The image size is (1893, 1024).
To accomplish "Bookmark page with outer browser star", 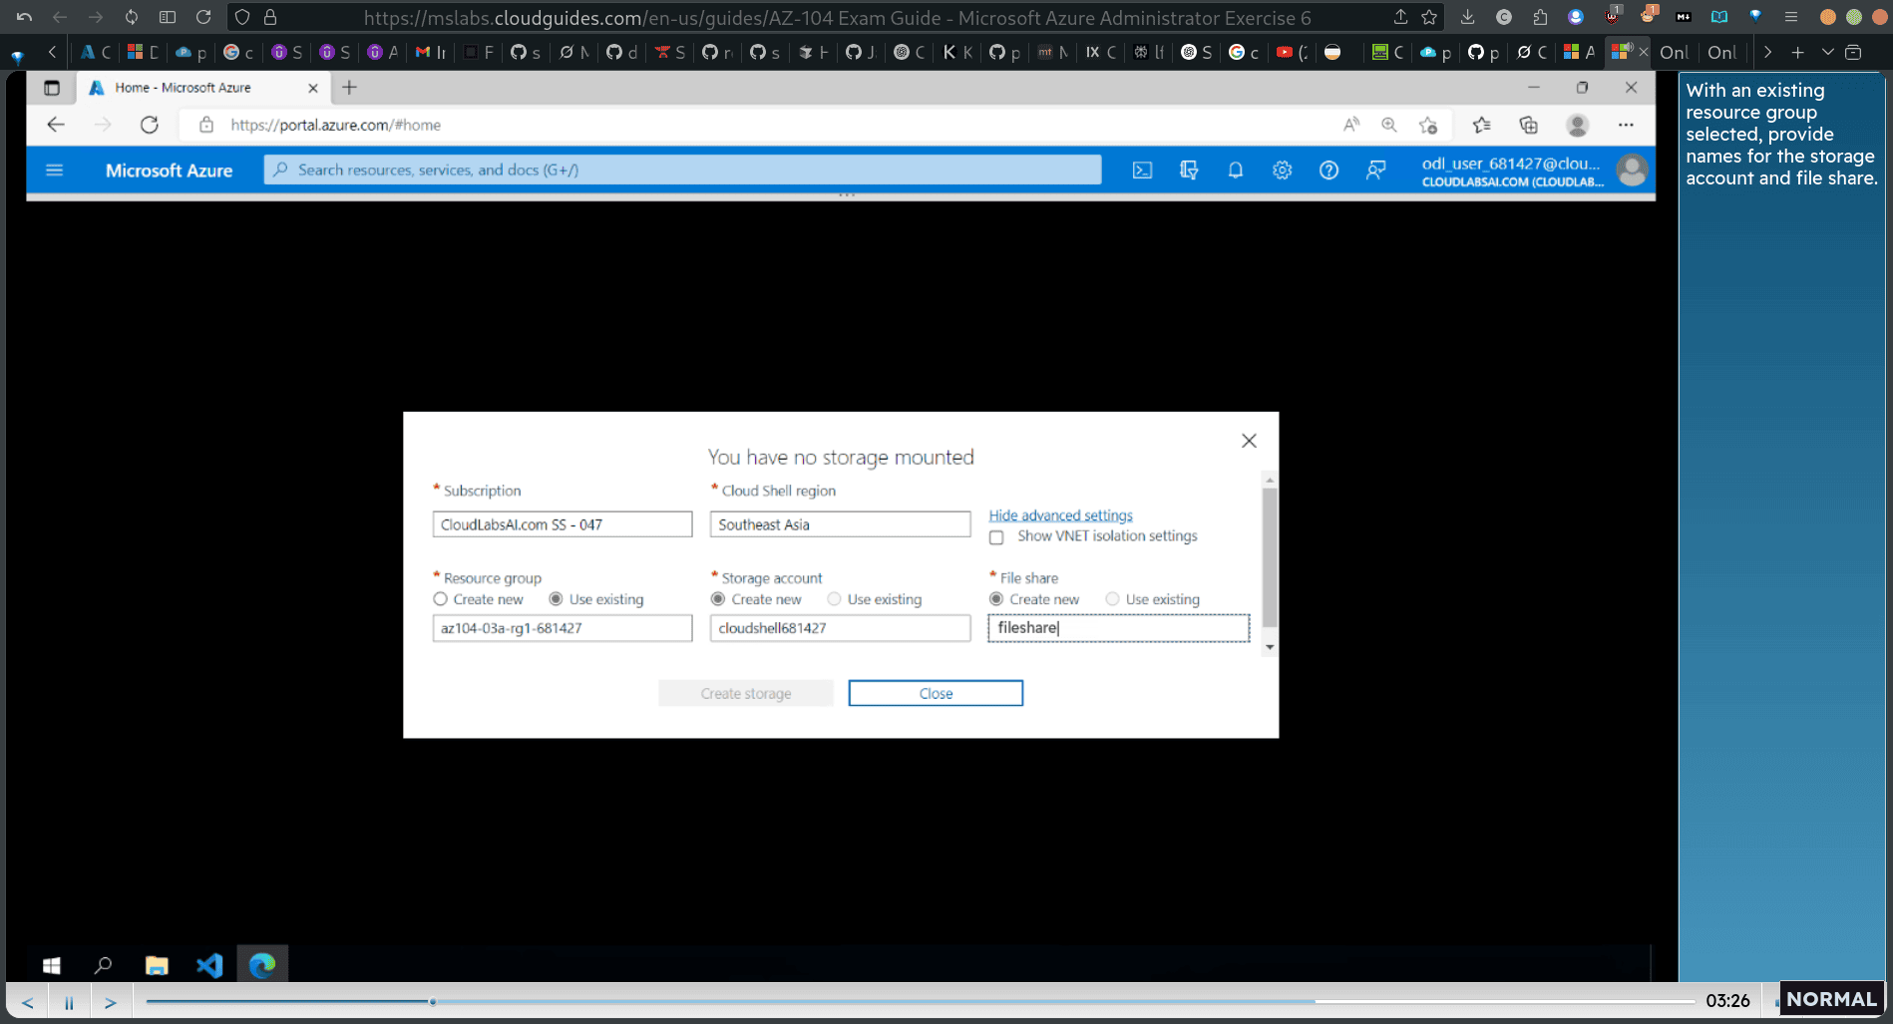I will tap(1429, 17).
